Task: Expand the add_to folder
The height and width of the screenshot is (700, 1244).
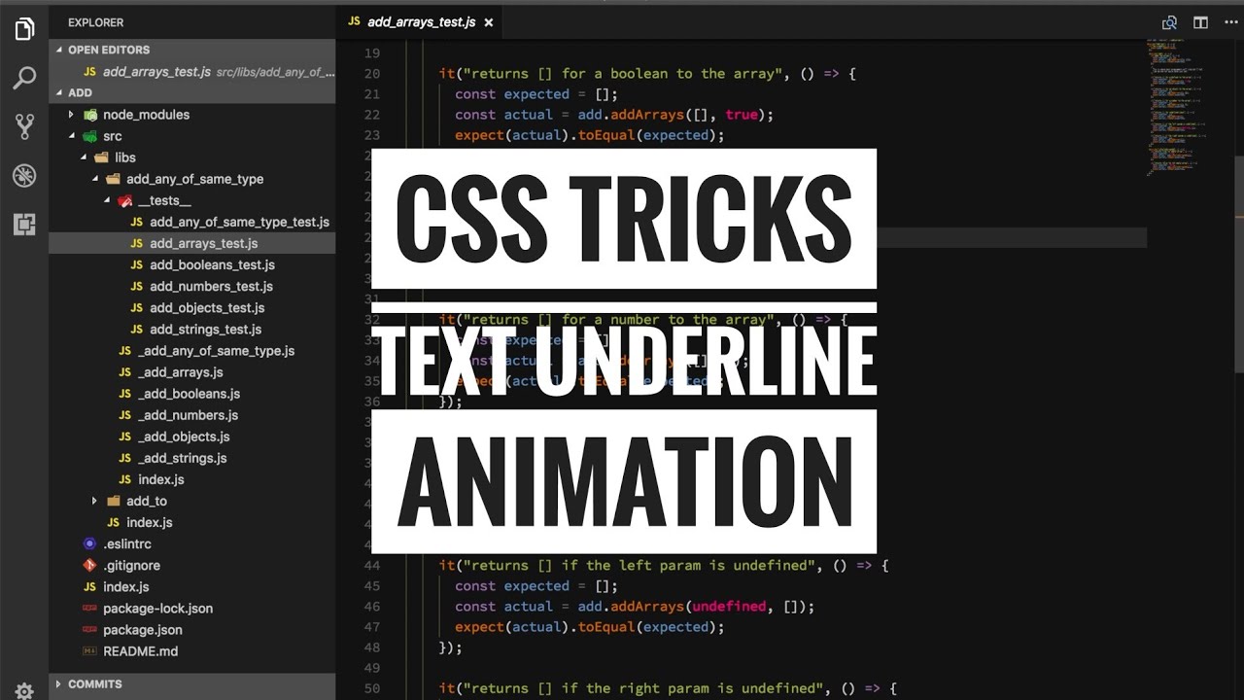Action: pos(94,501)
